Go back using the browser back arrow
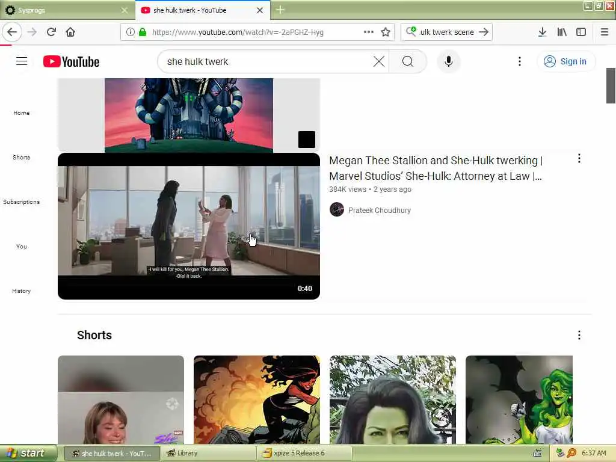 (12, 32)
